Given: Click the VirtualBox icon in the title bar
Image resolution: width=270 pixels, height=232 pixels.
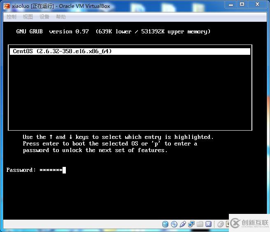Looking at the screenshot, I should point(7,6).
